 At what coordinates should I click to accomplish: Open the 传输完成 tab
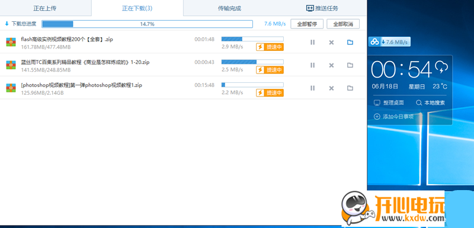point(229,8)
